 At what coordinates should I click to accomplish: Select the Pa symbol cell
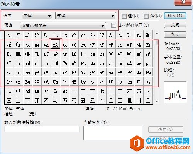(x=83, y=63)
